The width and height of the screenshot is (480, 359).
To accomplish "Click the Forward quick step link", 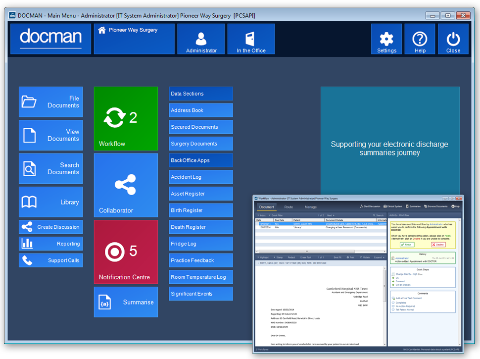I will (x=400, y=281).
